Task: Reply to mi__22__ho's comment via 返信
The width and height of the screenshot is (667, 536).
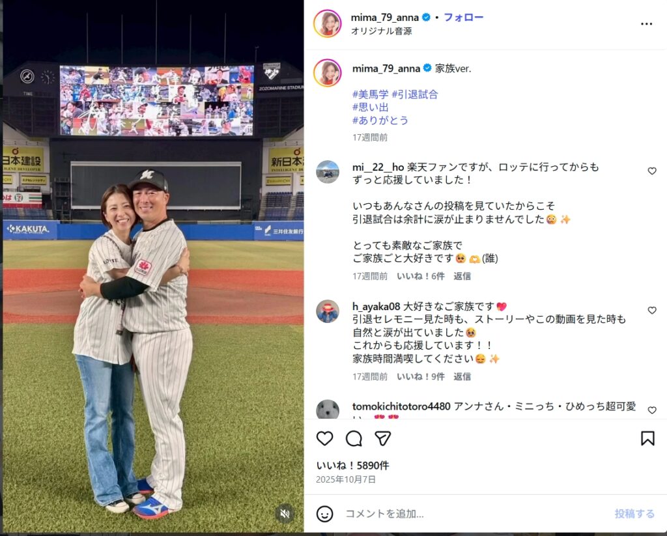Action: [462, 276]
